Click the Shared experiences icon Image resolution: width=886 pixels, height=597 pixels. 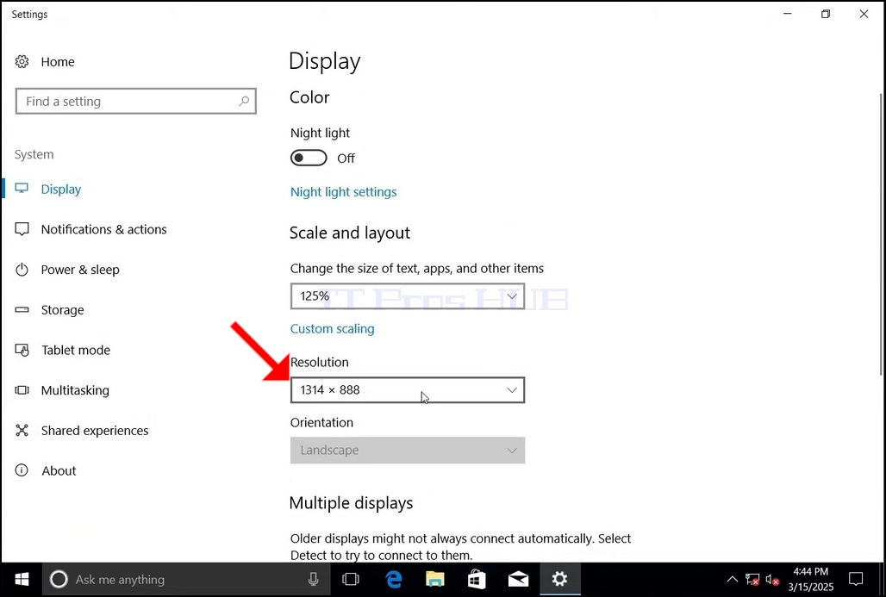click(x=22, y=431)
